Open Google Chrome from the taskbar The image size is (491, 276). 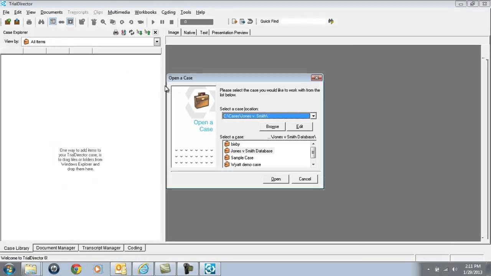tap(76, 269)
